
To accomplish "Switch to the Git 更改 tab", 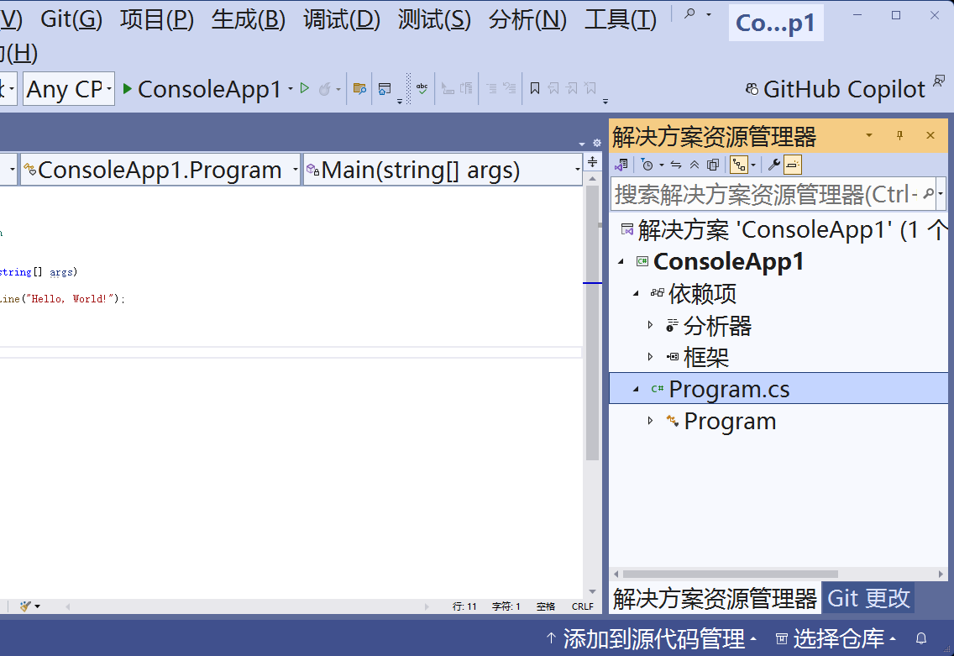I will (x=868, y=598).
